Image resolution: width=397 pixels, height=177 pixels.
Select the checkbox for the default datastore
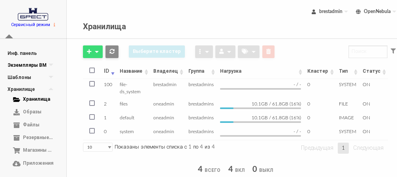pyautogui.click(x=92, y=117)
